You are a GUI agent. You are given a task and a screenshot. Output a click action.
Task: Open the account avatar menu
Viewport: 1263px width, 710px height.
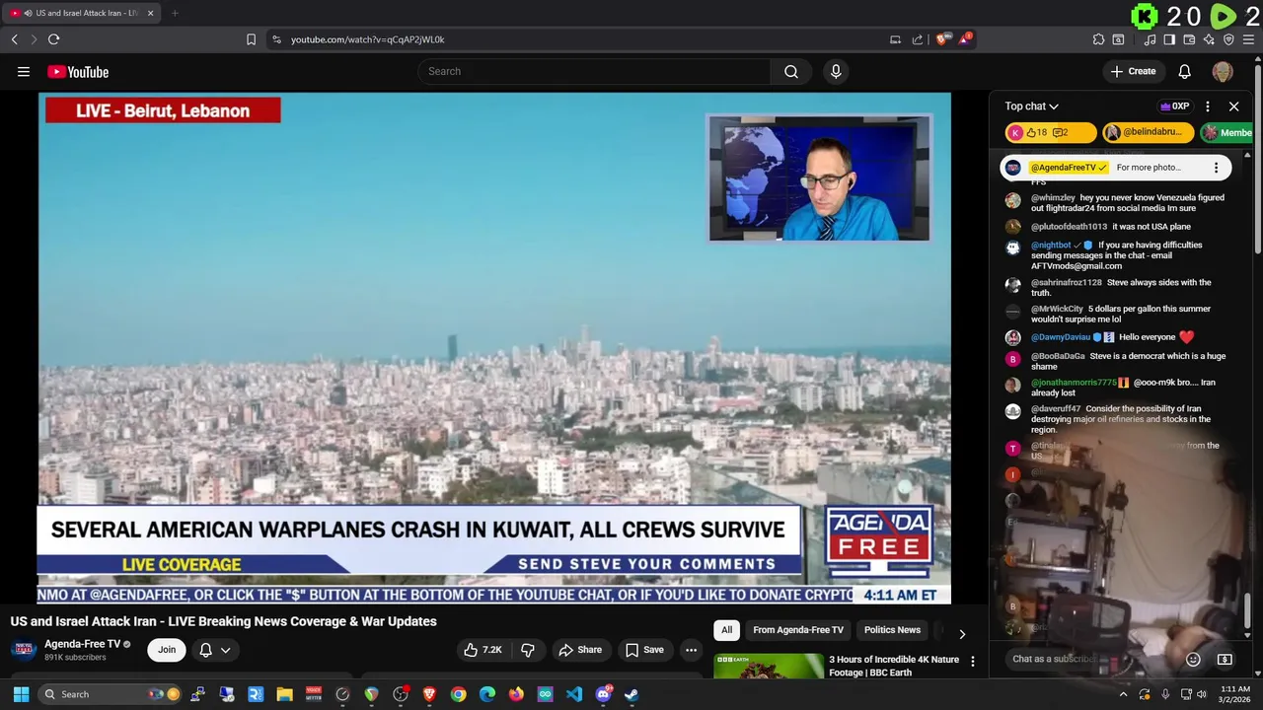click(x=1223, y=71)
